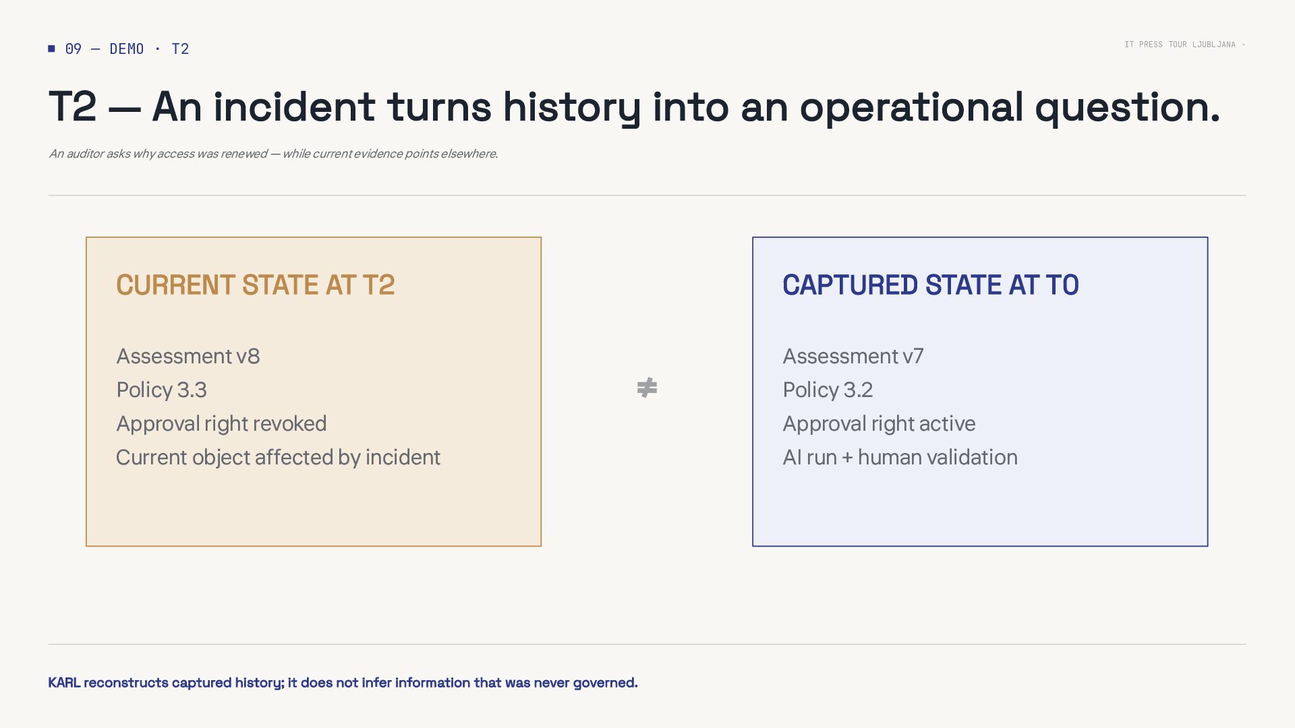Click the not-equal symbol between boxes
The width and height of the screenshot is (1295, 728).
tap(647, 388)
